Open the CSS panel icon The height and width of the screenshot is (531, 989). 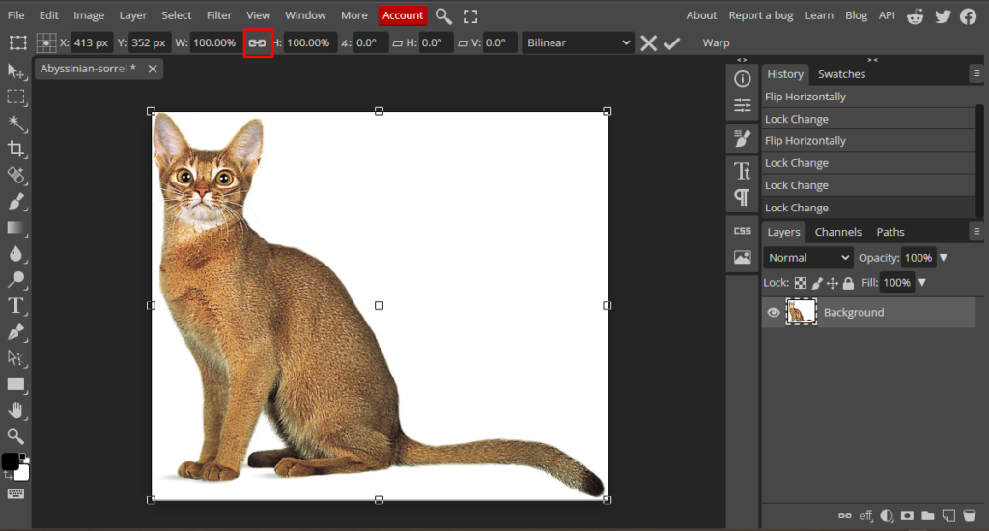pyautogui.click(x=743, y=231)
